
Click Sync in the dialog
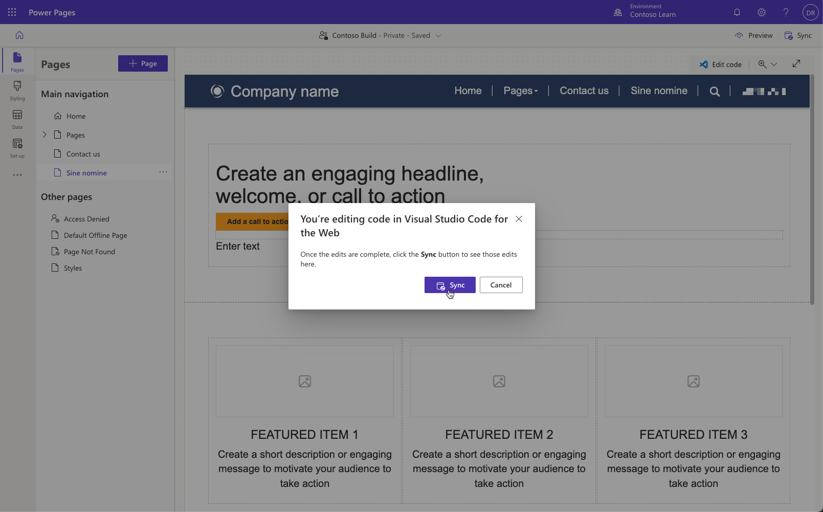coord(449,285)
